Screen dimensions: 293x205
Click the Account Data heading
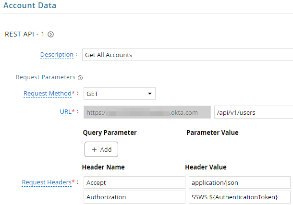pos(30,5)
